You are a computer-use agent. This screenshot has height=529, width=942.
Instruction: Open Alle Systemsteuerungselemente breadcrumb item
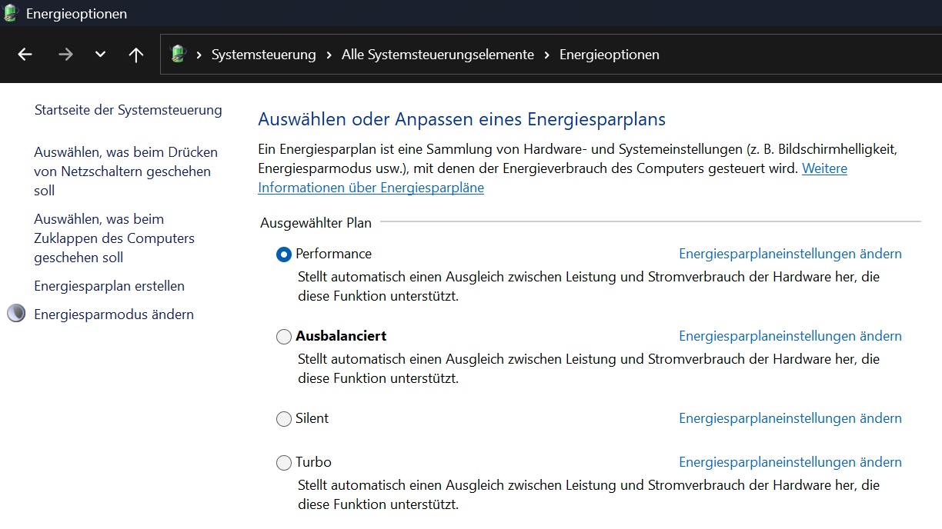(x=437, y=55)
